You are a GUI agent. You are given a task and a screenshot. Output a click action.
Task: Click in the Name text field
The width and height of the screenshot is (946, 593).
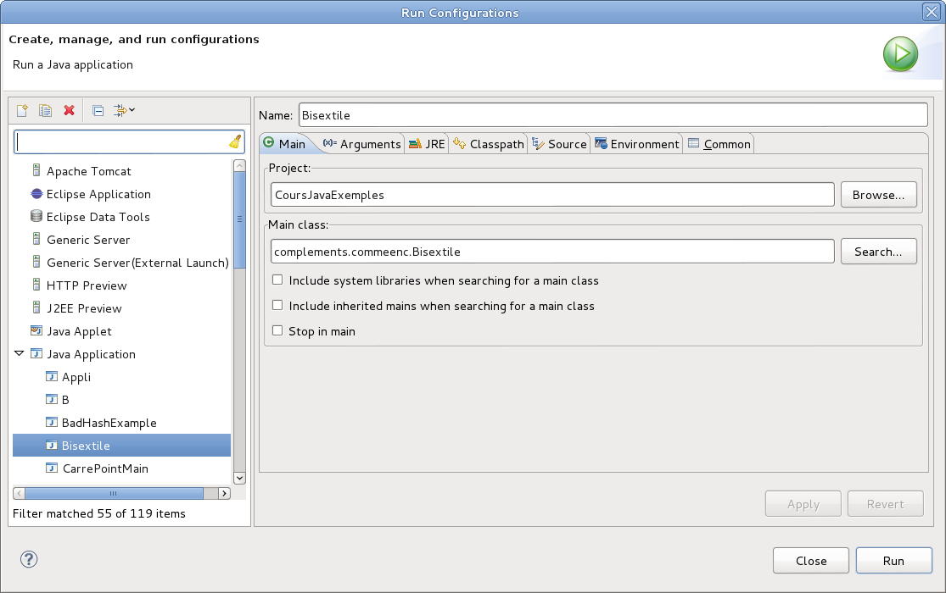click(x=613, y=115)
